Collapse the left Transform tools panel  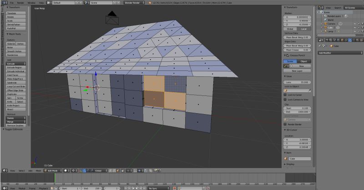(8, 7)
